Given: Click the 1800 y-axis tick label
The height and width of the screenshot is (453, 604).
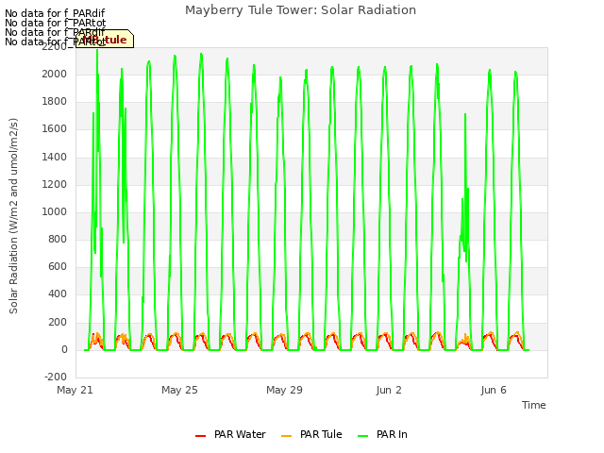Looking at the screenshot, I should tap(55, 101).
